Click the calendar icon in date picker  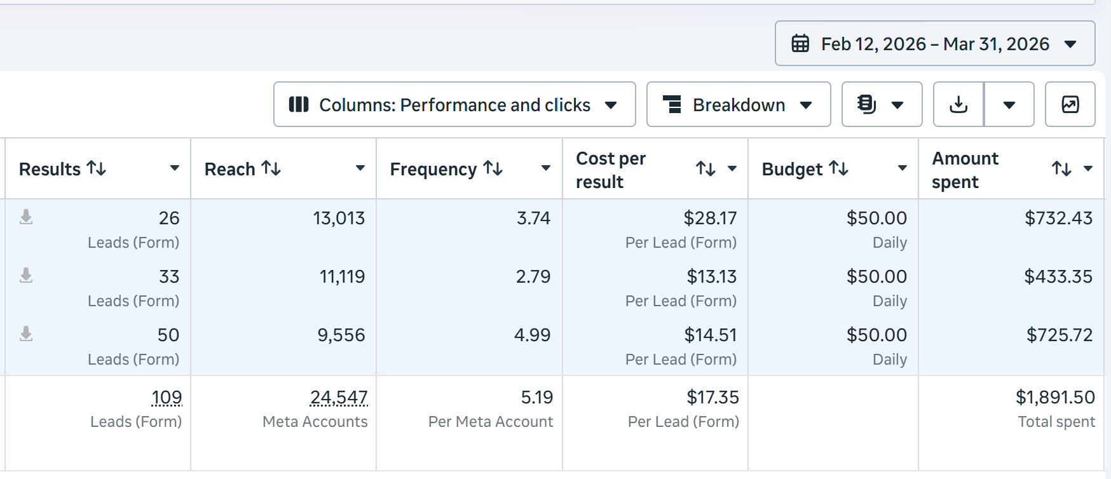click(800, 43)
